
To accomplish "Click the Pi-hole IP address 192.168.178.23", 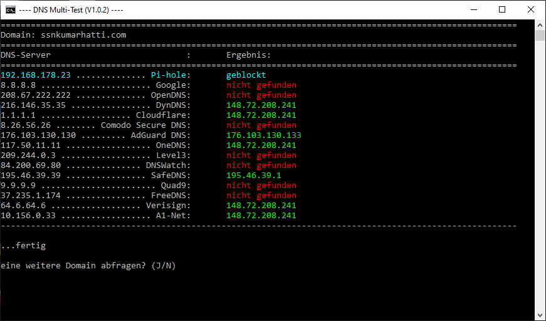I will coord(36,75).
